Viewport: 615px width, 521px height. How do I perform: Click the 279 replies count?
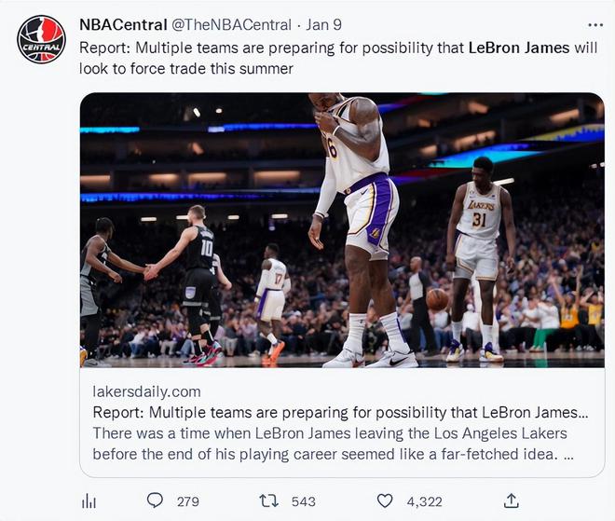pos(188,501)
